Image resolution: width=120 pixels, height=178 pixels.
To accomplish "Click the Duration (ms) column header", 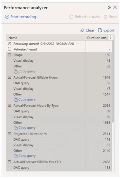I will pos(98,38).
